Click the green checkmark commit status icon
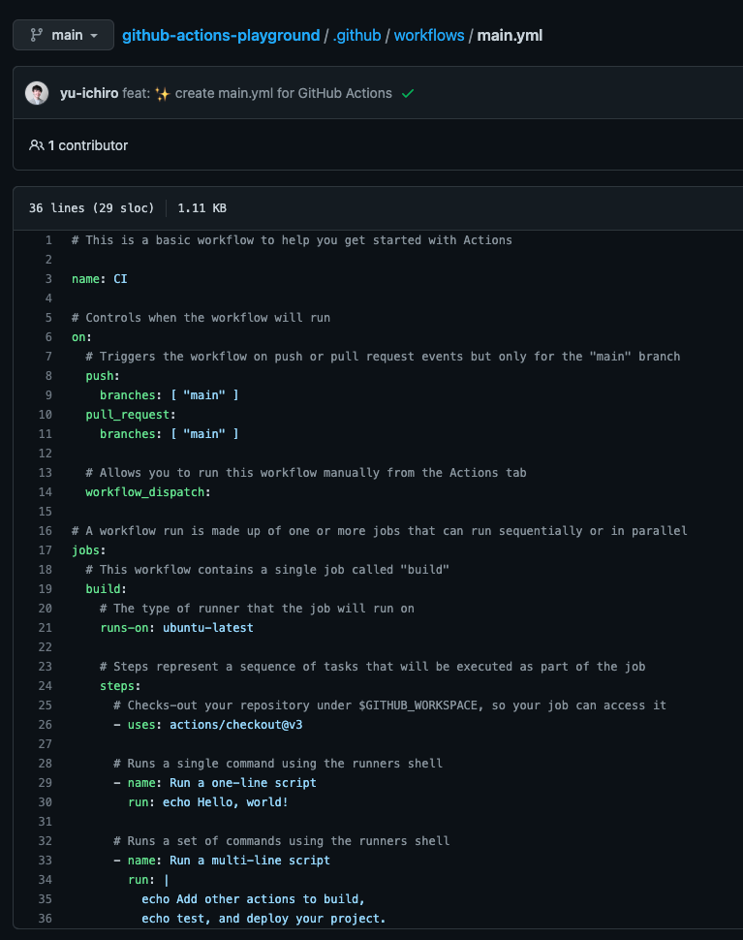 point(407,93)
